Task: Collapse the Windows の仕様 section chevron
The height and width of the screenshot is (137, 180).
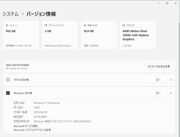Action: tap(171, 93)
